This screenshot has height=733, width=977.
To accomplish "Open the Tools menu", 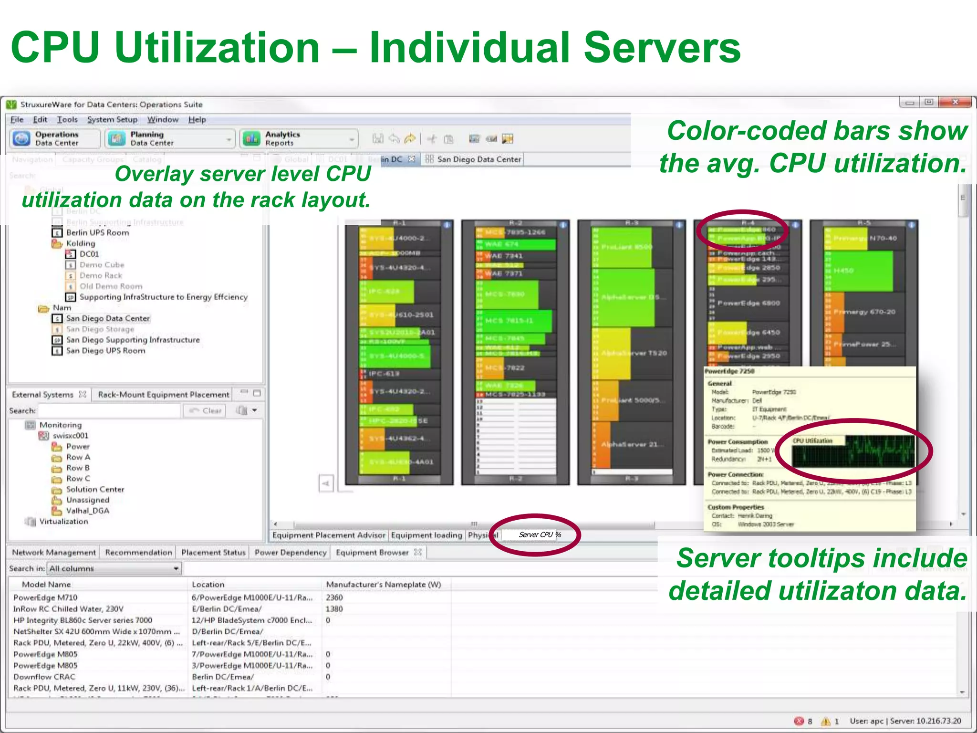I will point(67,119).
